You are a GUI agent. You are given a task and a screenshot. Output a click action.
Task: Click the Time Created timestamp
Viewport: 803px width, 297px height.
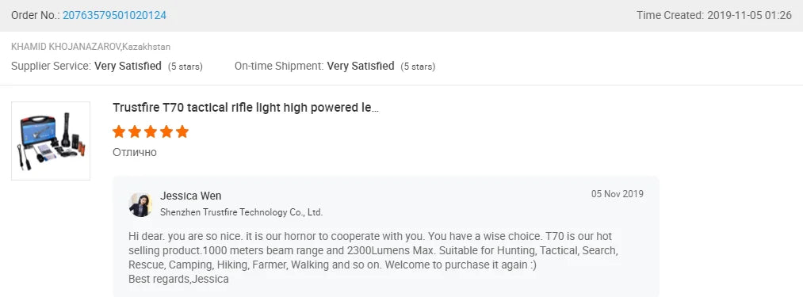714,15
